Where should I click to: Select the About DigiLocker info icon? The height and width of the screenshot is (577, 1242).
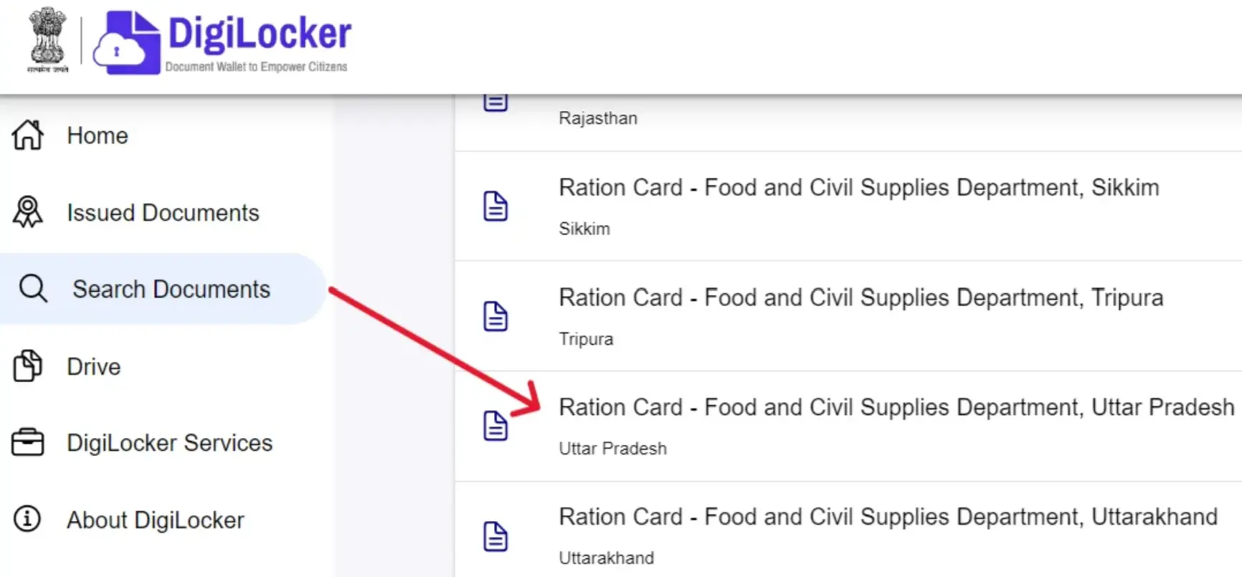[x=27, y=519]
